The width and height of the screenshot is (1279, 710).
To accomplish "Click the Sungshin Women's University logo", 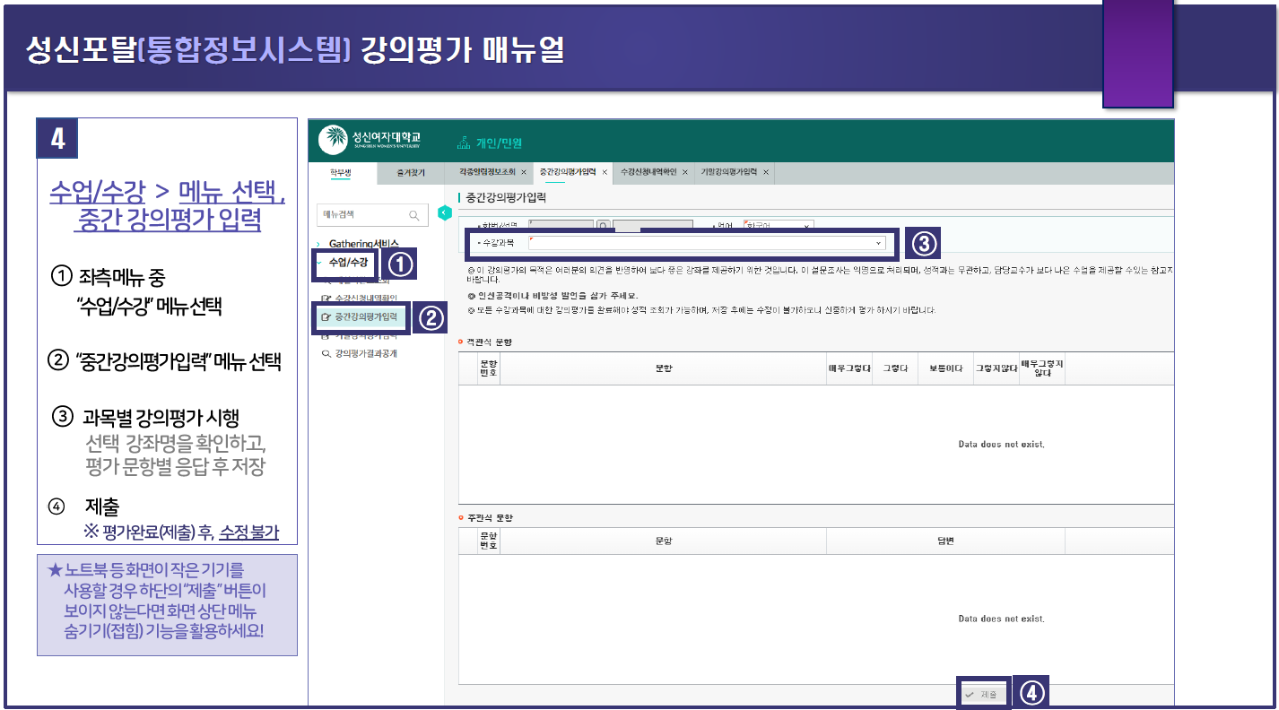I will pyautogui.click(x=370, y=140).
